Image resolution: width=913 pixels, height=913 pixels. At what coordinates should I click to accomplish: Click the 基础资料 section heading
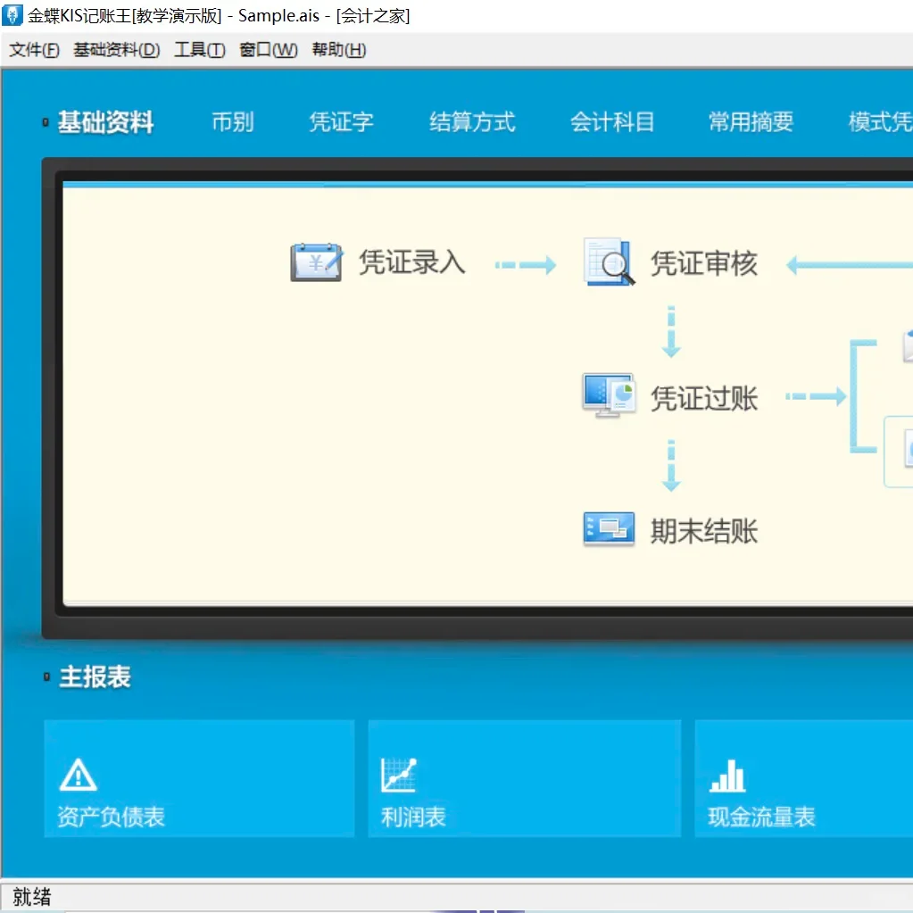[105, 122]
